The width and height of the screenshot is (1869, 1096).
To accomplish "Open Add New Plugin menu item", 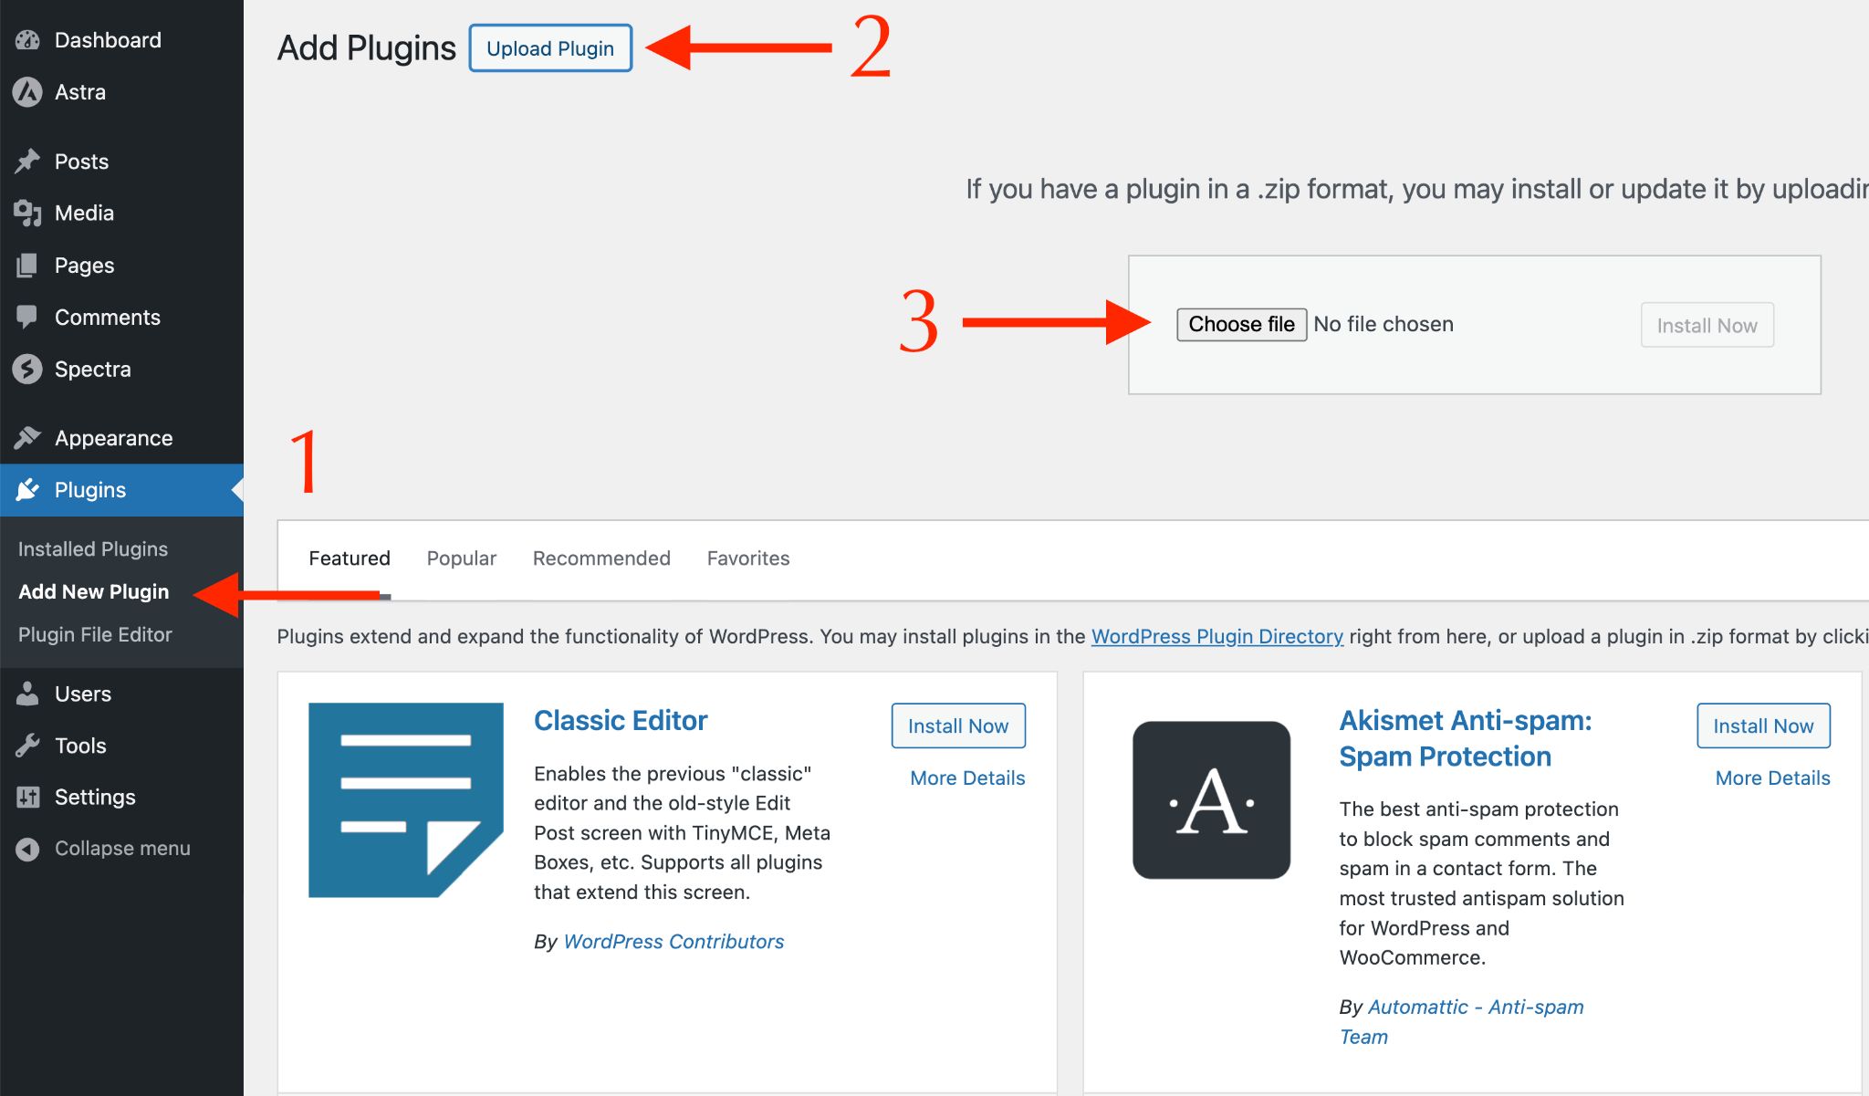I will point(94,591).
